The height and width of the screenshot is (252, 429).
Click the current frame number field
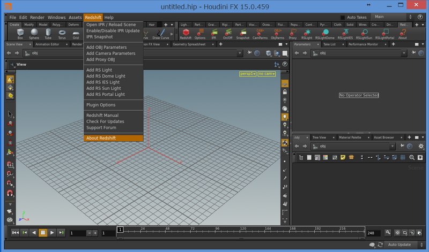[x=77, y=233]
